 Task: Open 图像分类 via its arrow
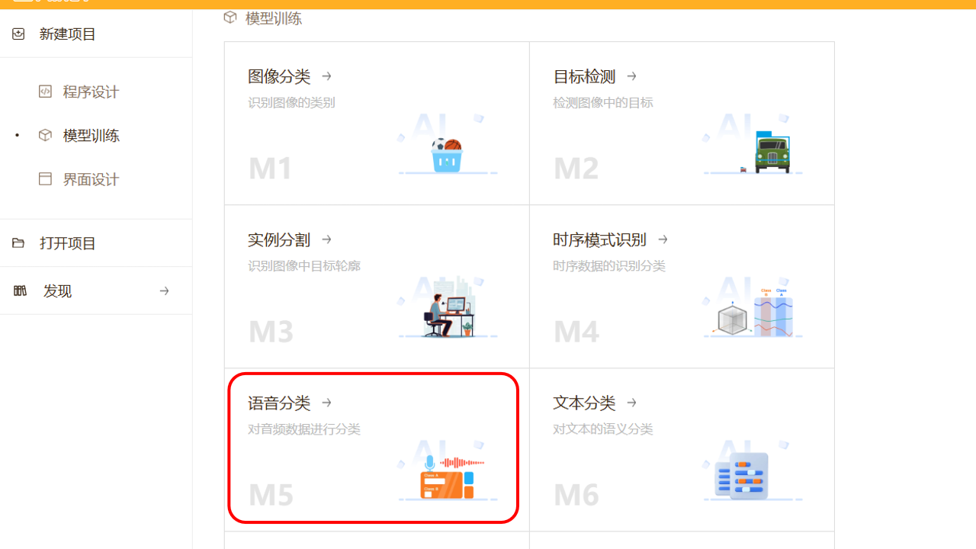pyautogui.click(x=326, y=76)
